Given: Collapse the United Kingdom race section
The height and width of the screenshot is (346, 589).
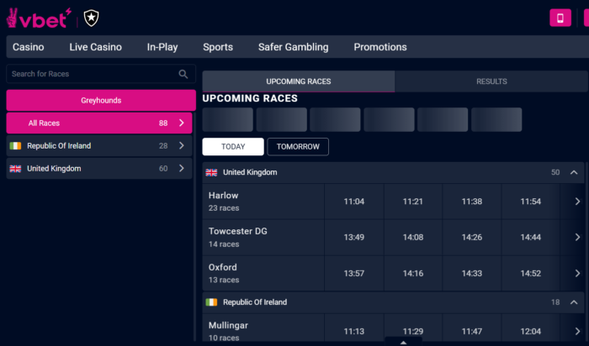Looking at the screenshot, I should click(575, 172).
